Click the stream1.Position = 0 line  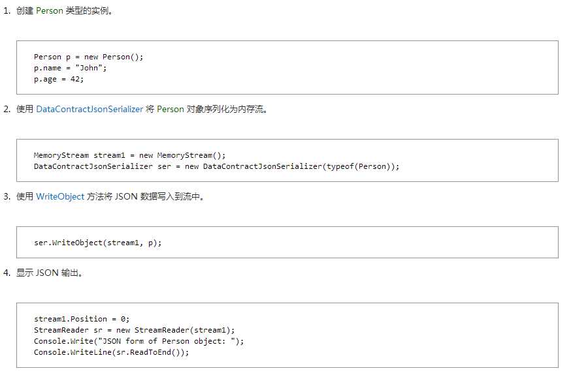(82, 319)
